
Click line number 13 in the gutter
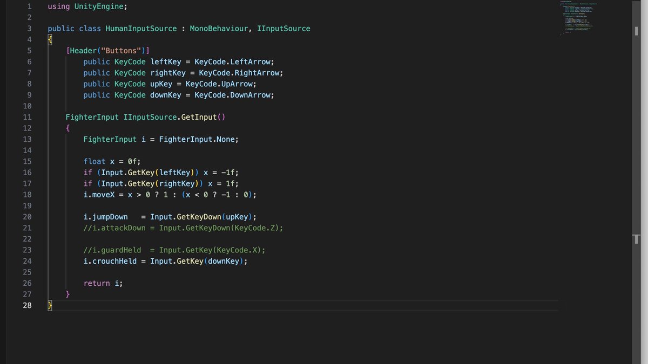pyautogui.click(x=27, y=139)
